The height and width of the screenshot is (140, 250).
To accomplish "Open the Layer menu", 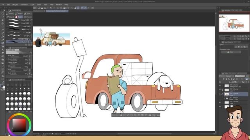I will pyautogui.click(x=32, y=5).
